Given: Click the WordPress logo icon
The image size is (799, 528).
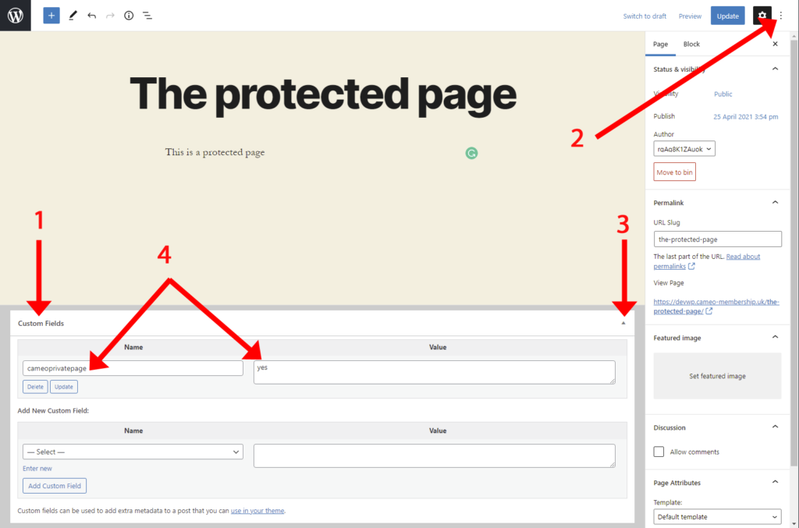Looking at the screenshot, I should (16, 16).
